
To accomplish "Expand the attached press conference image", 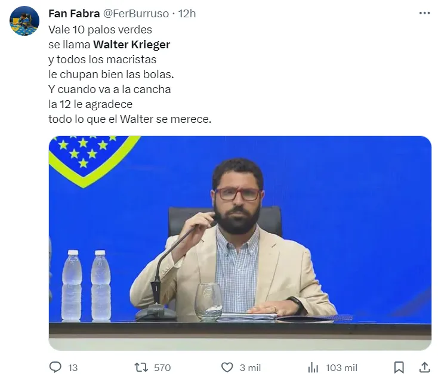I will pyautogui.click(x=240, y=243).
